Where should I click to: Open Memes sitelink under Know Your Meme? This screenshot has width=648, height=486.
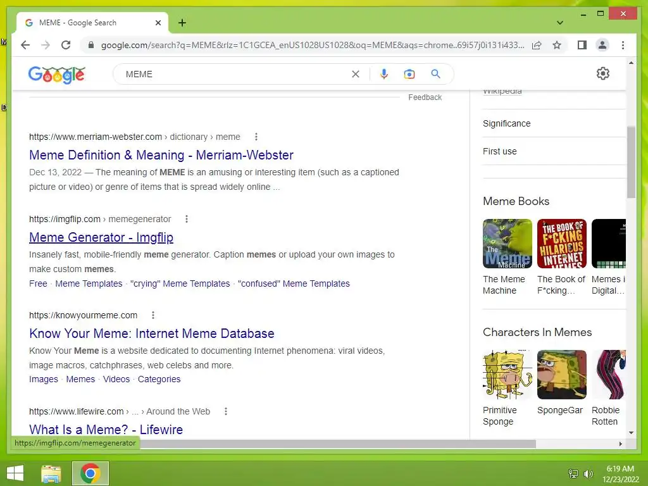80,380
